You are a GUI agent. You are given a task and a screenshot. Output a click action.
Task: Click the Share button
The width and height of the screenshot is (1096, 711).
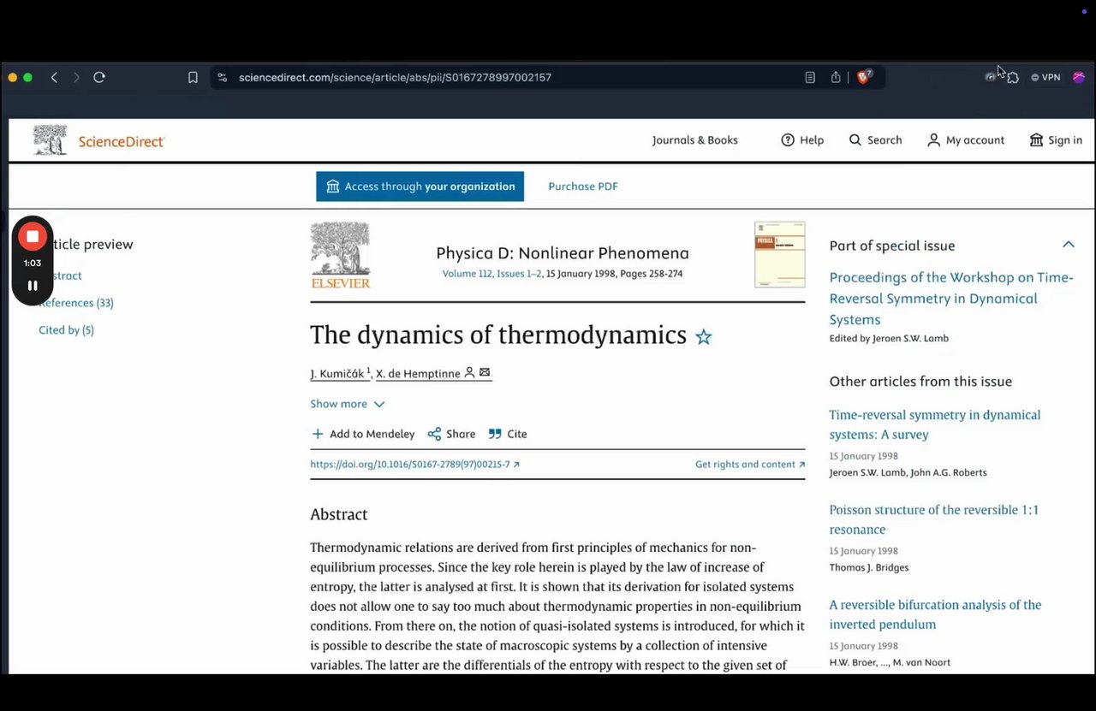pyautogui.click(x=451, y=434)
